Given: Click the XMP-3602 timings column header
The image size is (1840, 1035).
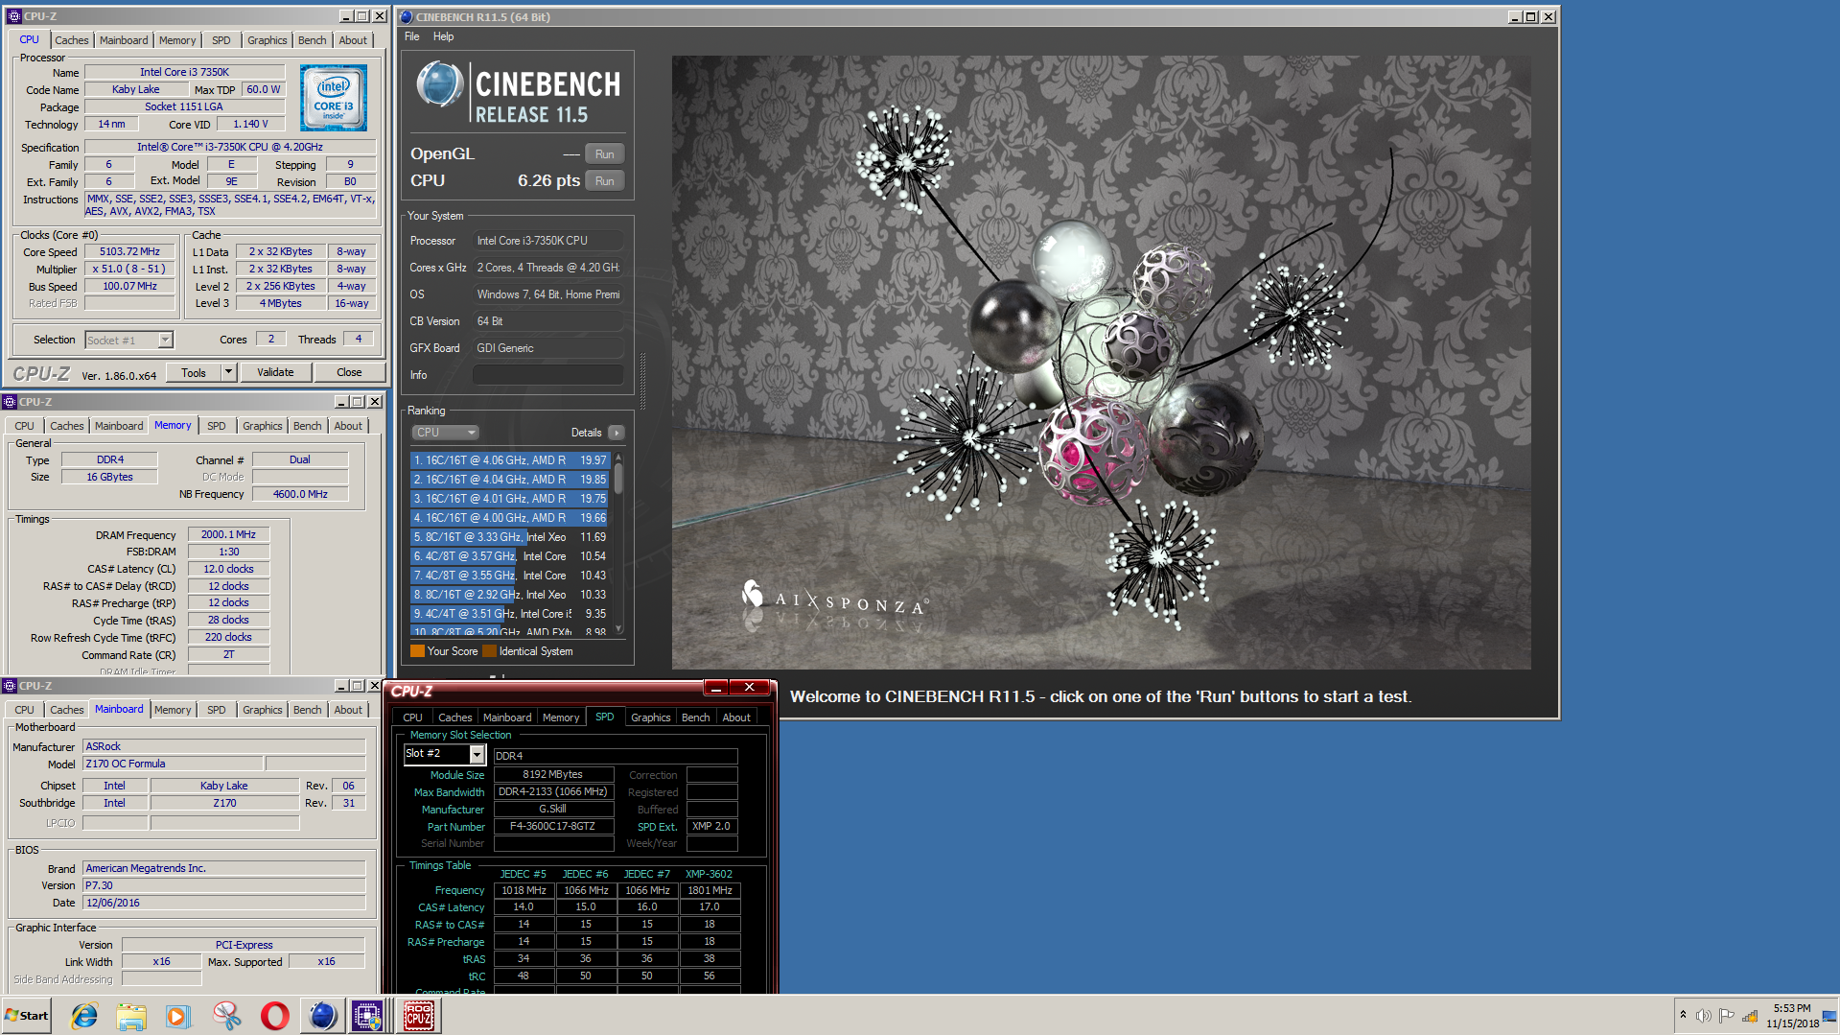Looking at the screenshot, I should (x=709, y=874).
